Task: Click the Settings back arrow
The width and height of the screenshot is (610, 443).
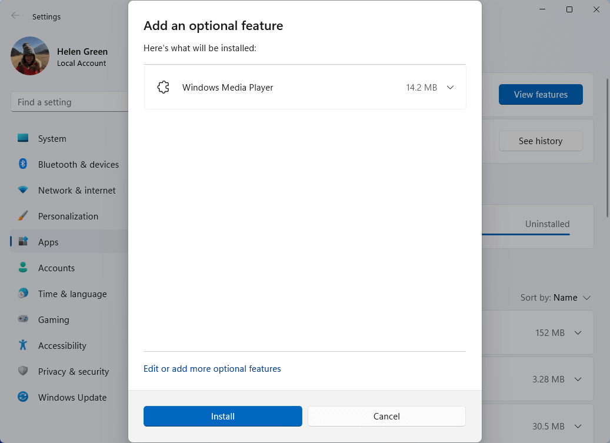Action: click(x=15, y=15)
